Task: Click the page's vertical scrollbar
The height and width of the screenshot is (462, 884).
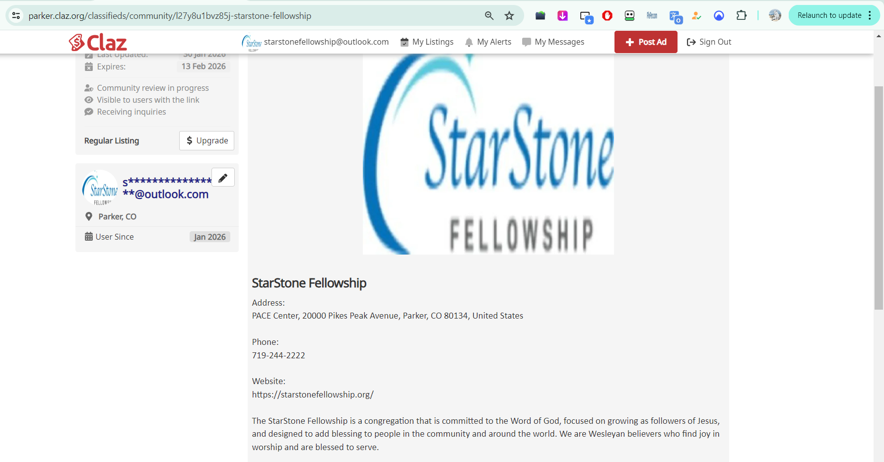Action: click(x=879, y=198)
